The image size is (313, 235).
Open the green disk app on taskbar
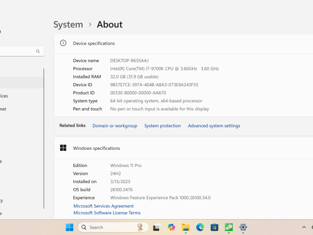(x=229, y=227)
